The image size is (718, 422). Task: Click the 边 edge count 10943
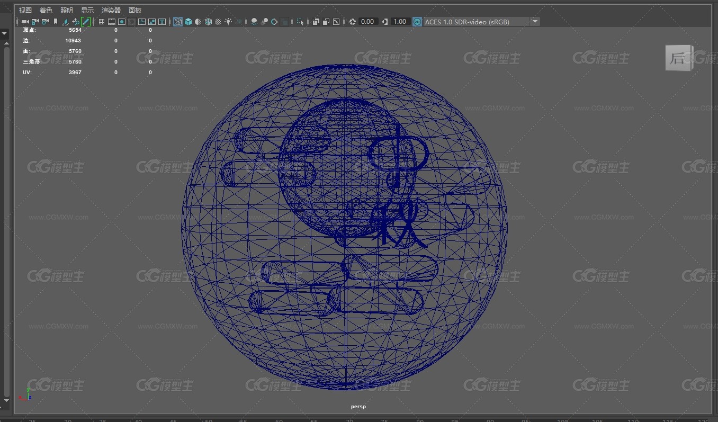pyautogui.click(x=73, y=41)
